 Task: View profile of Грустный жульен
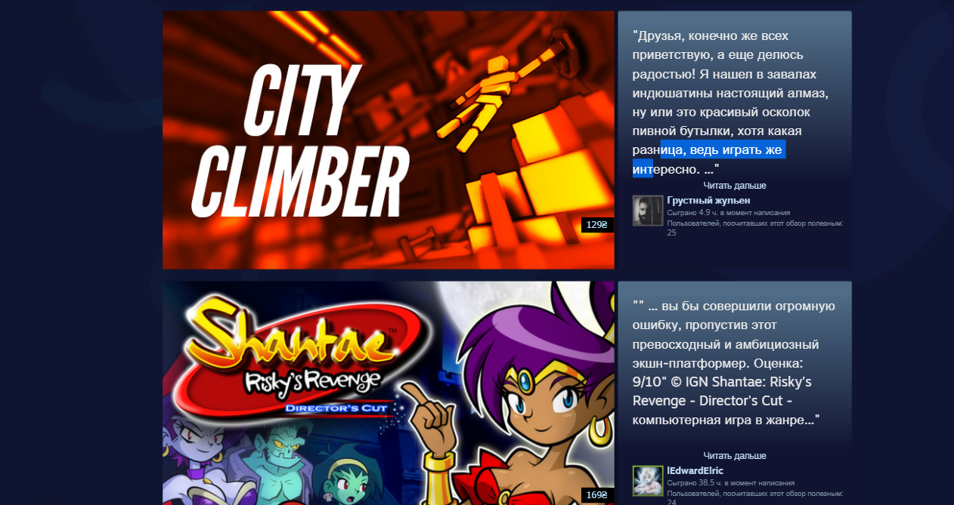pos(708,200)
